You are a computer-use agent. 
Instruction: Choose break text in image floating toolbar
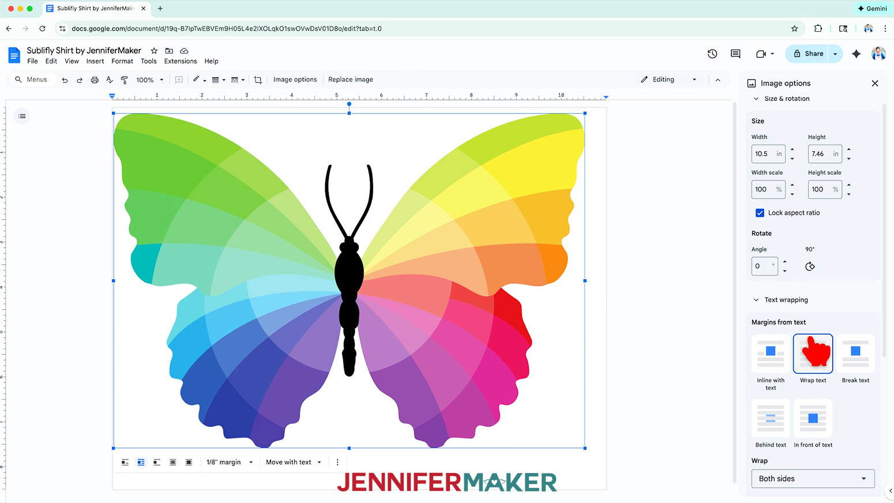click(x=157, y=462)
